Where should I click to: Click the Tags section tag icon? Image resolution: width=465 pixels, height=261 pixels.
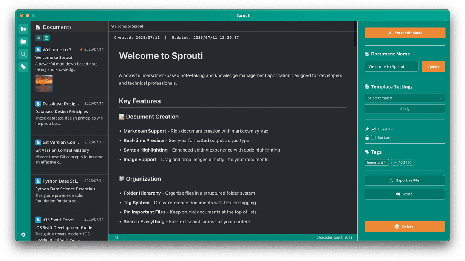(367, 152)
